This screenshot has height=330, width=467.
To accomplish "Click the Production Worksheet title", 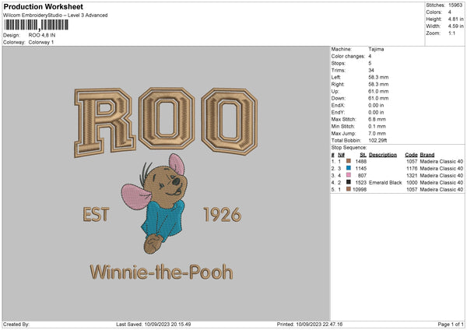I will pyautogui.click(x=44, y=7).
